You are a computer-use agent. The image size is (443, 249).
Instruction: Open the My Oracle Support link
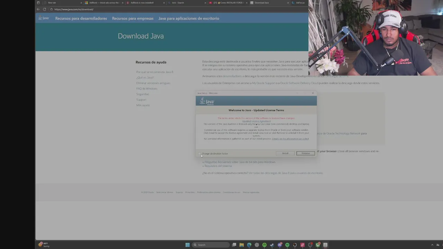[264, 83]
